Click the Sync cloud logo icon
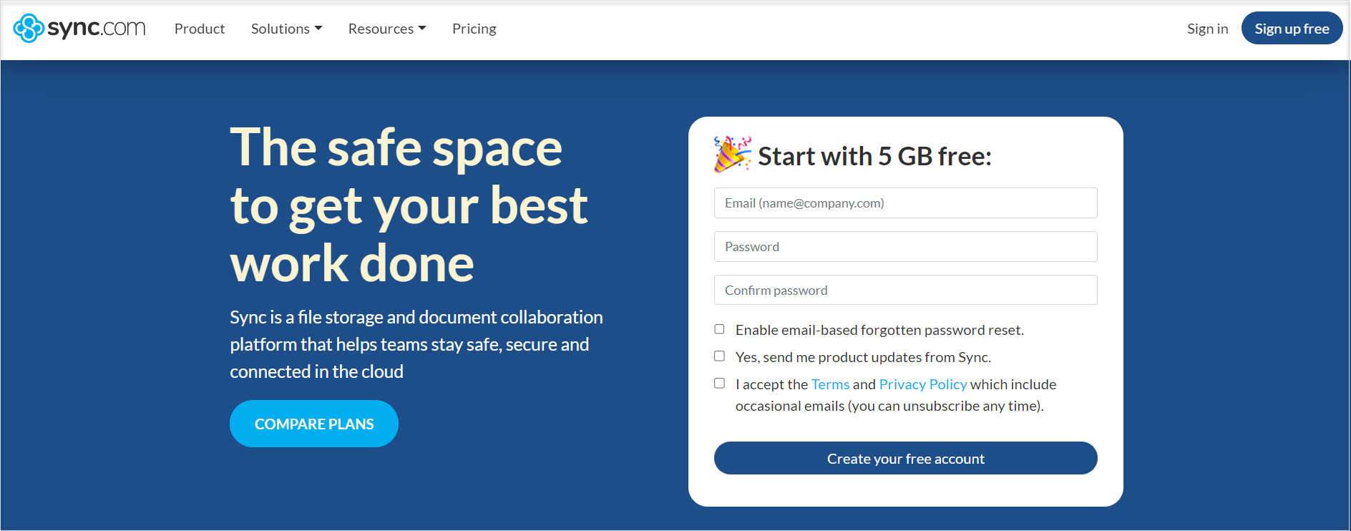 pos(29,29)
